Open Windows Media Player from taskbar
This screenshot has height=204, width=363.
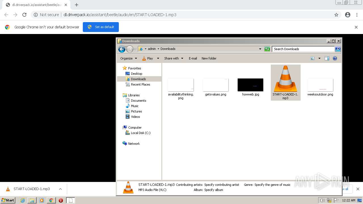coord(42,200)
